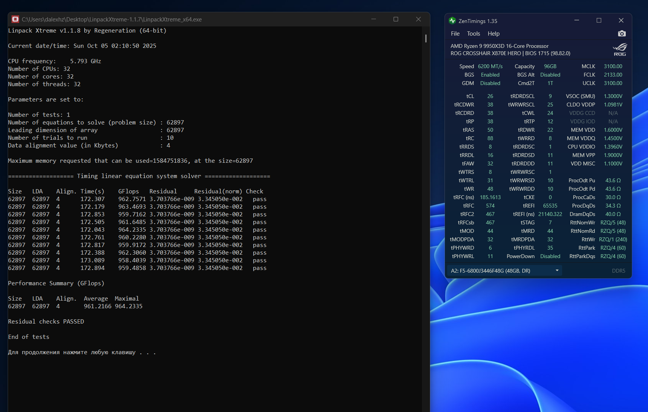Click the VDD MISC value 1.1000V
648x412 pixels.
pos(613,163)
